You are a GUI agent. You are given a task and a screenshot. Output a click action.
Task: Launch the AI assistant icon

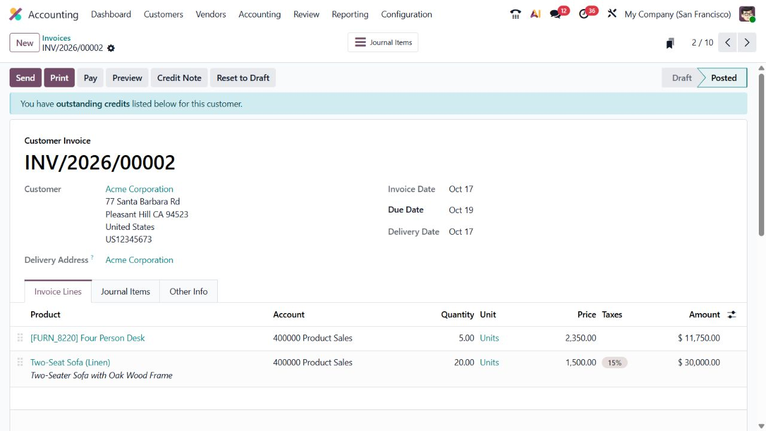pyautogui.click(x=536, y=14)
